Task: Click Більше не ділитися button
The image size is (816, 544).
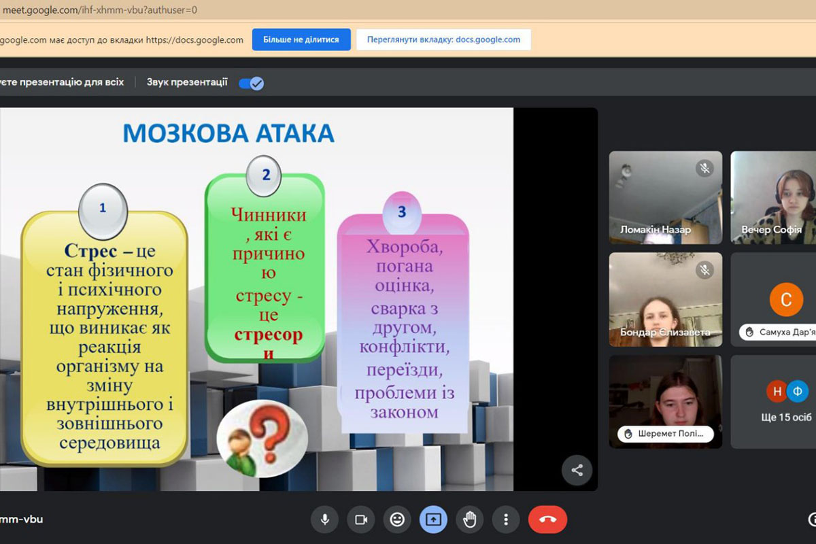Action: click(x=302, y=39)
